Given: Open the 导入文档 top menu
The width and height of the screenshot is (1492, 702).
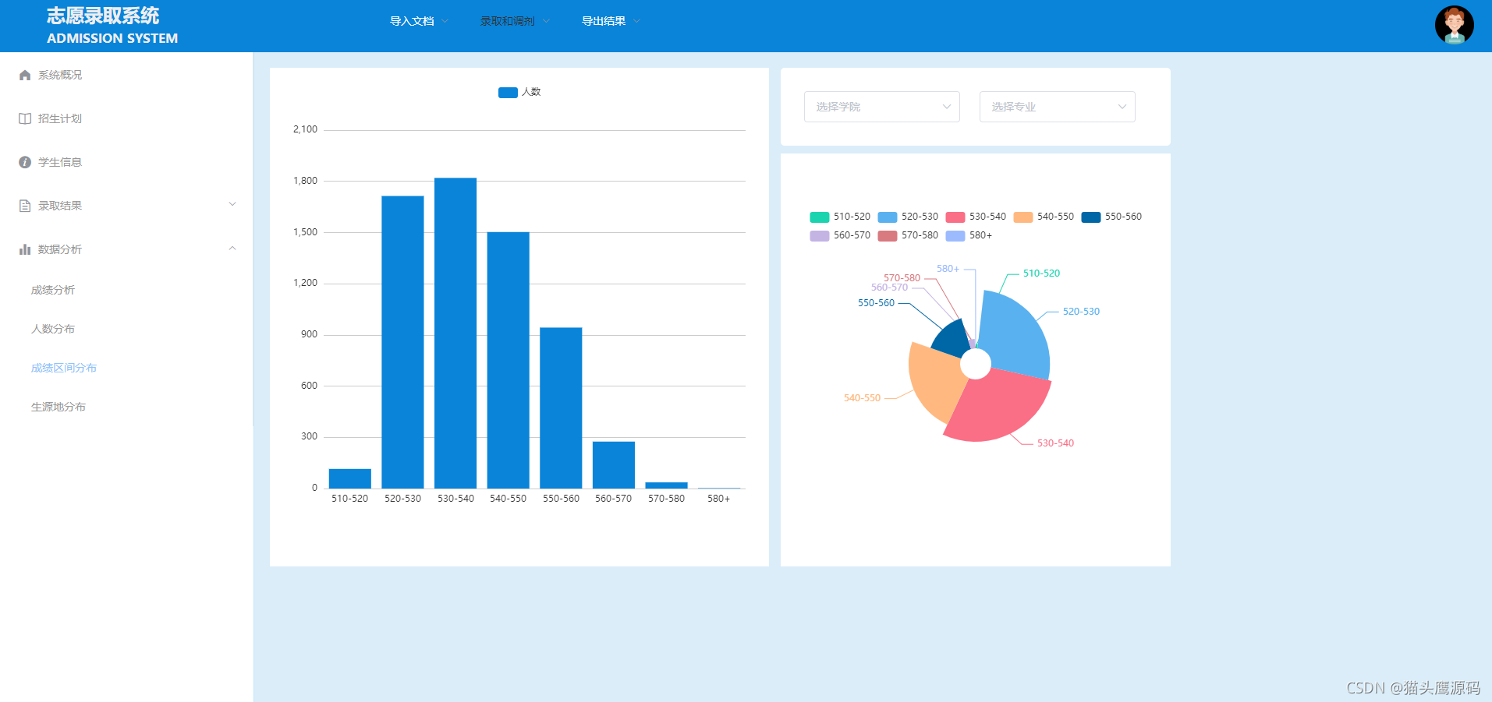Looking at the screenshot, I should [x=419, y=21].
